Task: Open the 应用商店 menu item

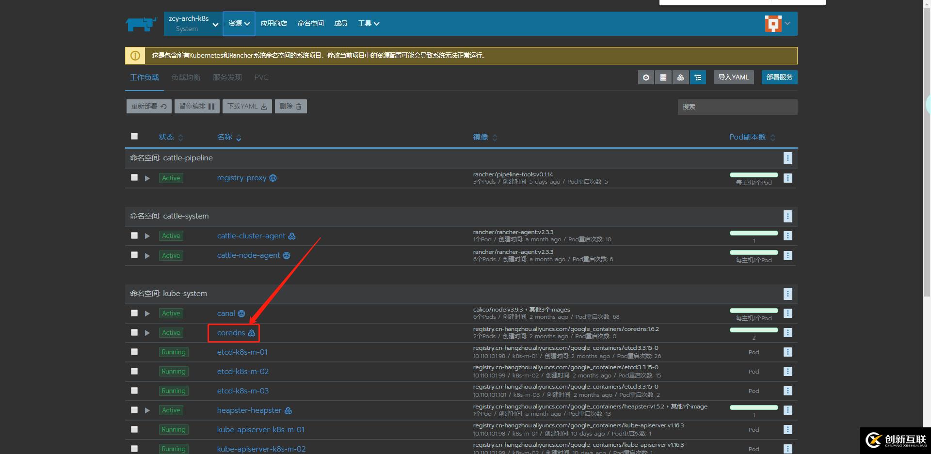Action: coord(273,24)
